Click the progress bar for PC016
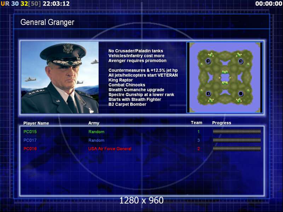Image resolution: width=283 pixels, height=212 pixels. (x=237, y=148)
